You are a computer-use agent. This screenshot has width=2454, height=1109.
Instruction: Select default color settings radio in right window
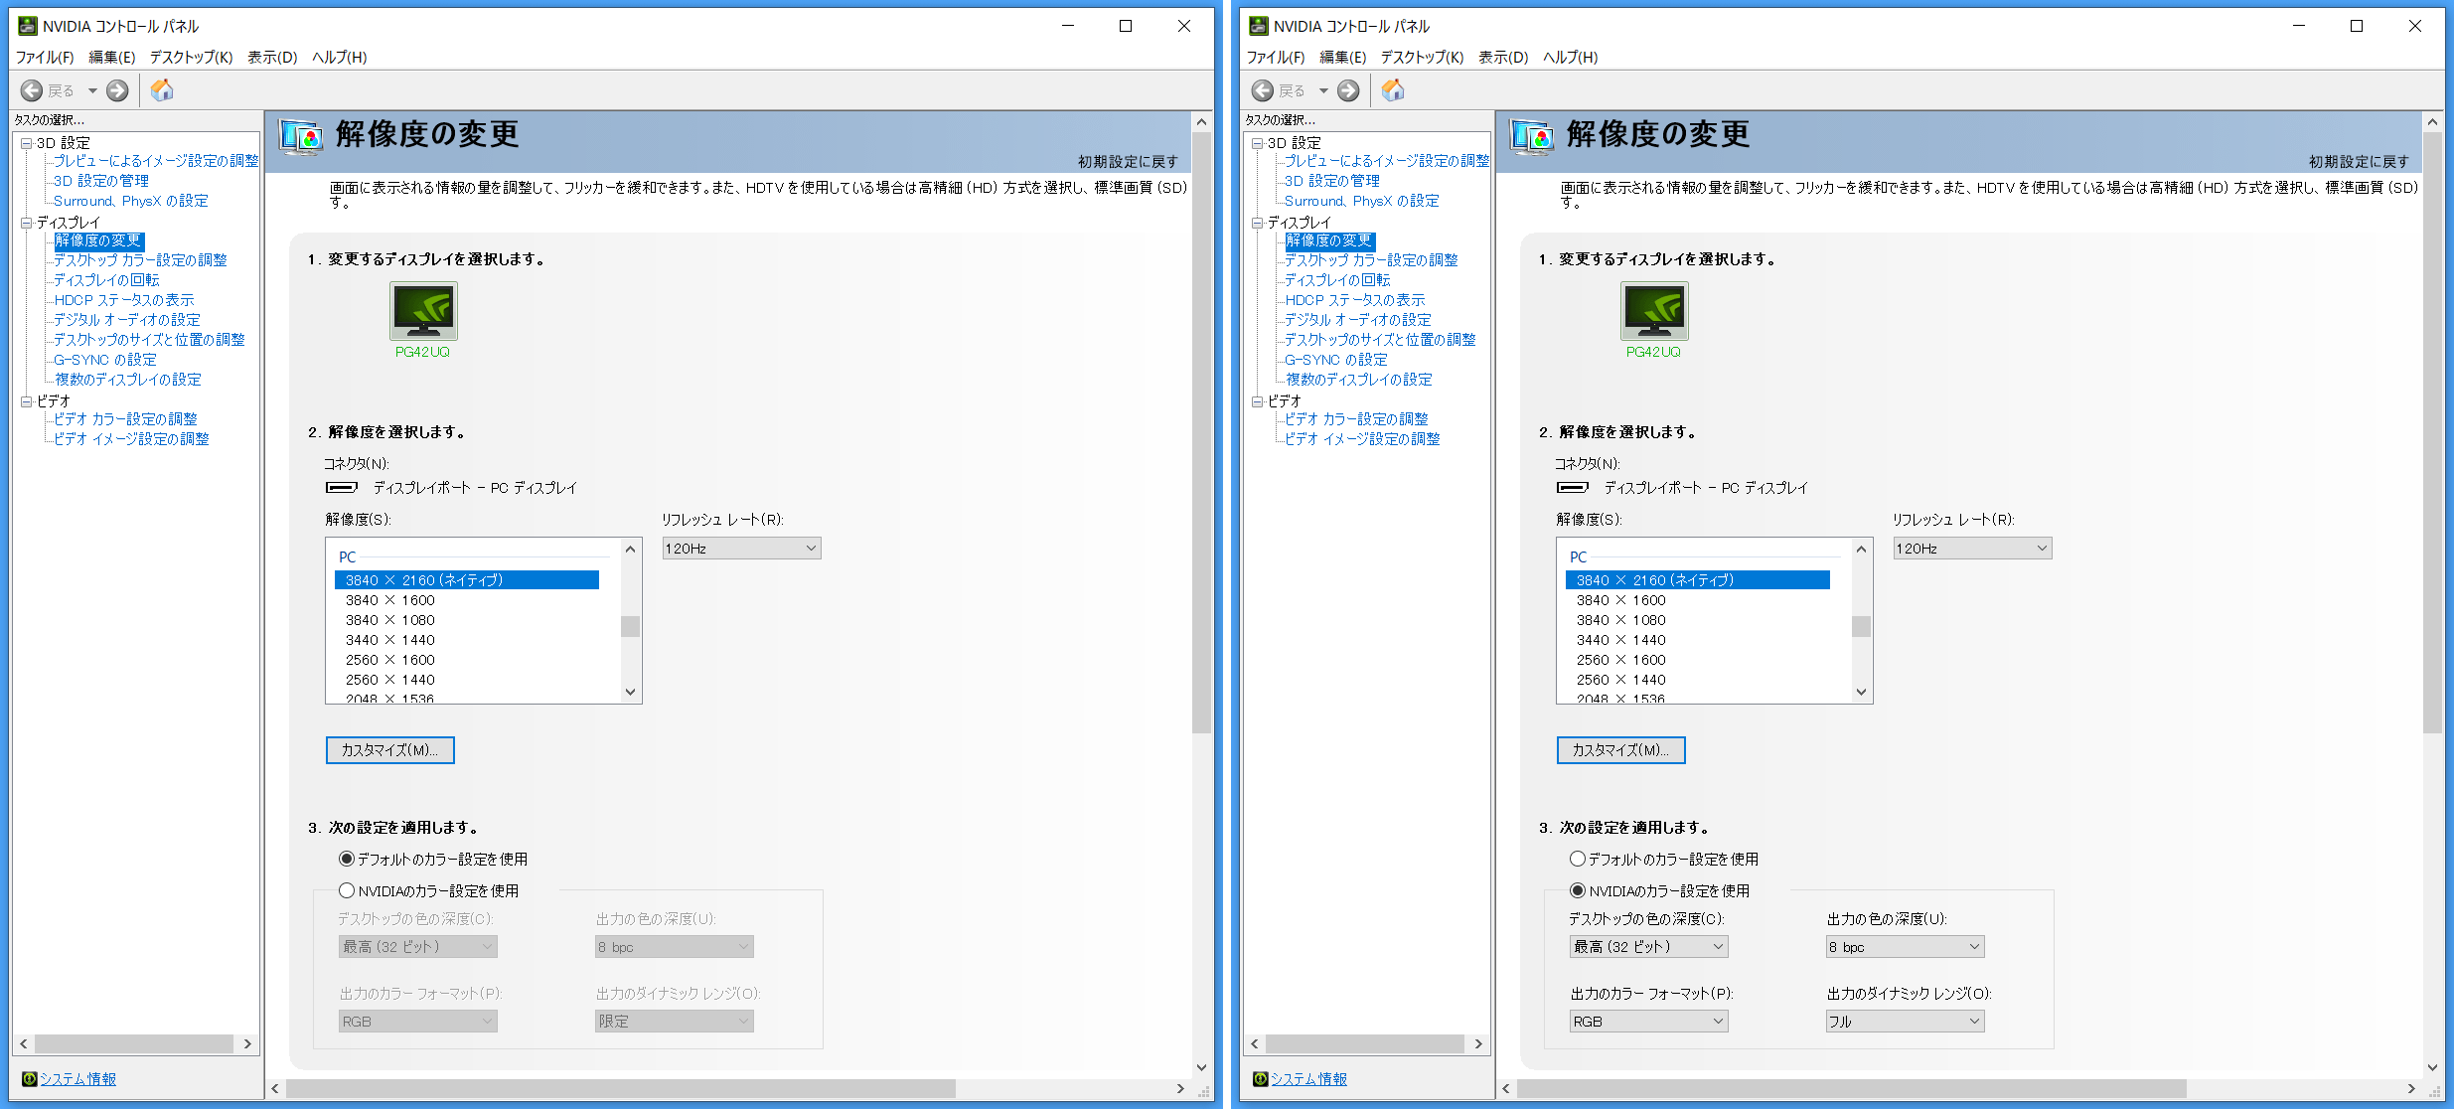1578,859
